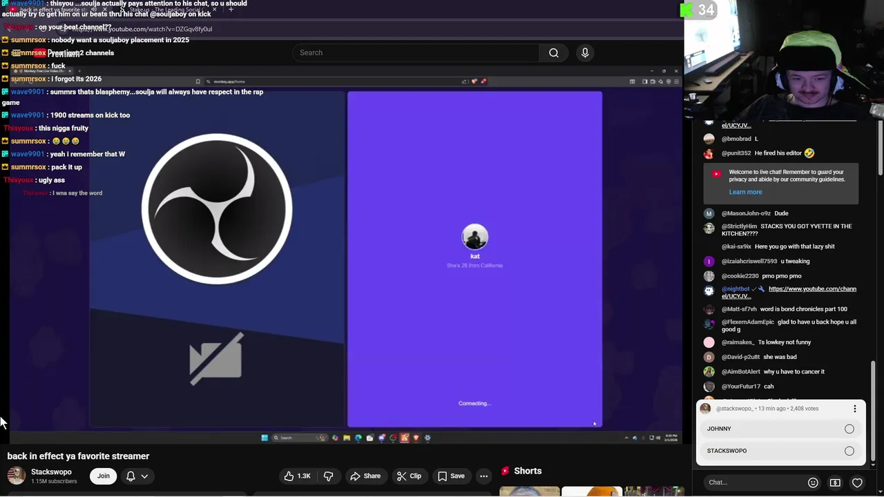
Task: Join the Stackswopo channel membership
Action: pos(104,476)
